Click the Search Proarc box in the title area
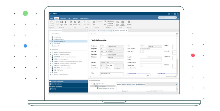Screen dimensions: 220x111 coord(167,18)
